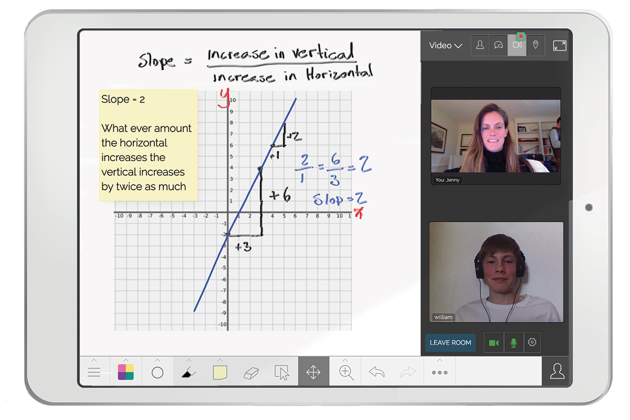The height and width of the screenshot is (420, 630).
Task: Switch to the participants tab
Action: 480,46
